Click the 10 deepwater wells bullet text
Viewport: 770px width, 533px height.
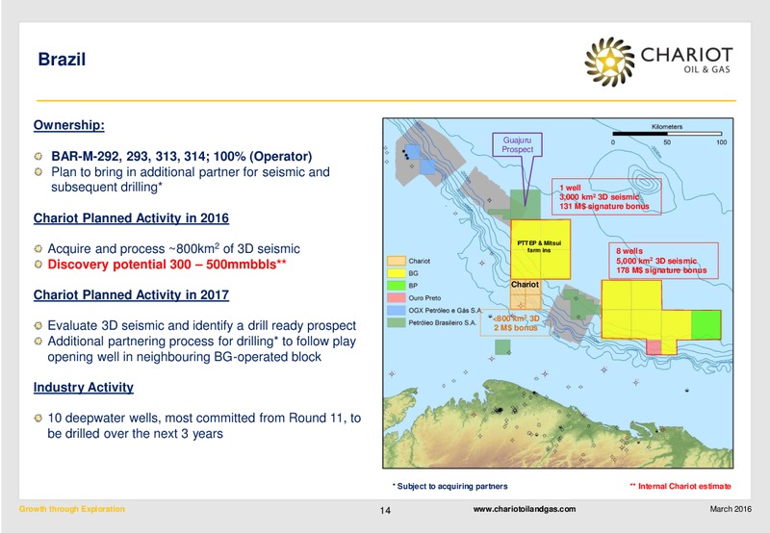pos(204,425)
